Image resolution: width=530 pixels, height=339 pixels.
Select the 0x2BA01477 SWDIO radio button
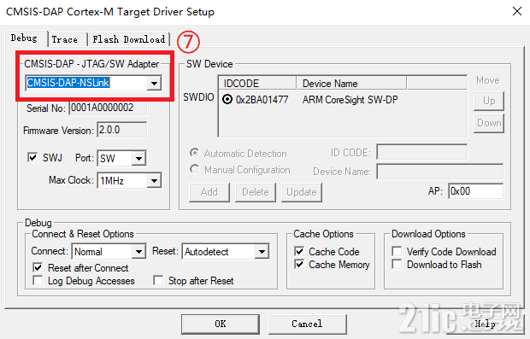coord(227,100)
